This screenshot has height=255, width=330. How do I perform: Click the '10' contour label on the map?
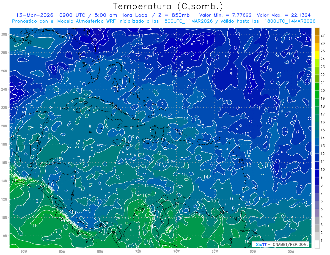coord(180,40)
